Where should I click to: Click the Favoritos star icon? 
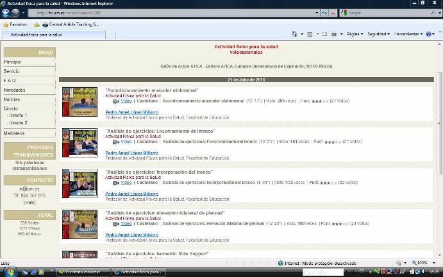point(6,24)
